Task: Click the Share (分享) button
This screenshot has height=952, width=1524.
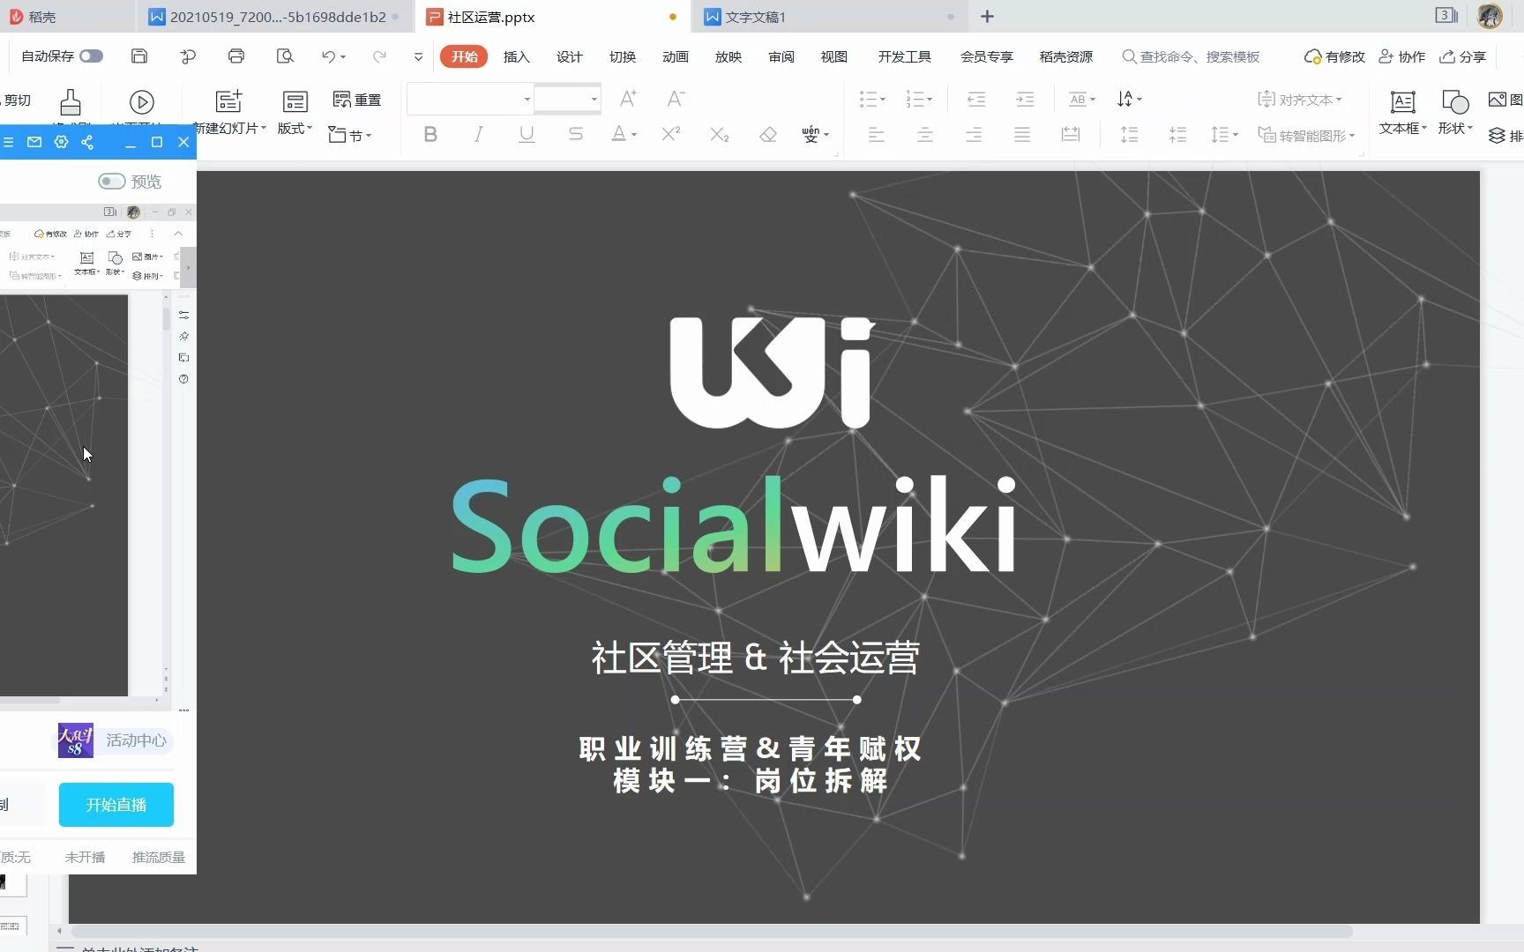Action: 1463,56
